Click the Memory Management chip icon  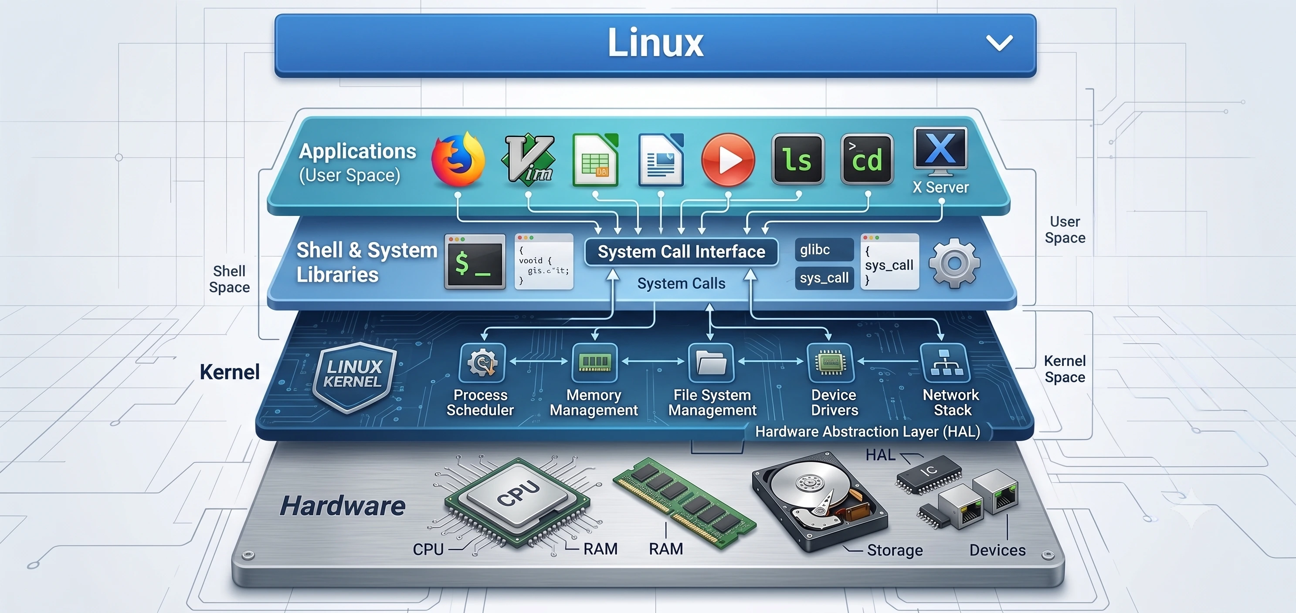595,362
